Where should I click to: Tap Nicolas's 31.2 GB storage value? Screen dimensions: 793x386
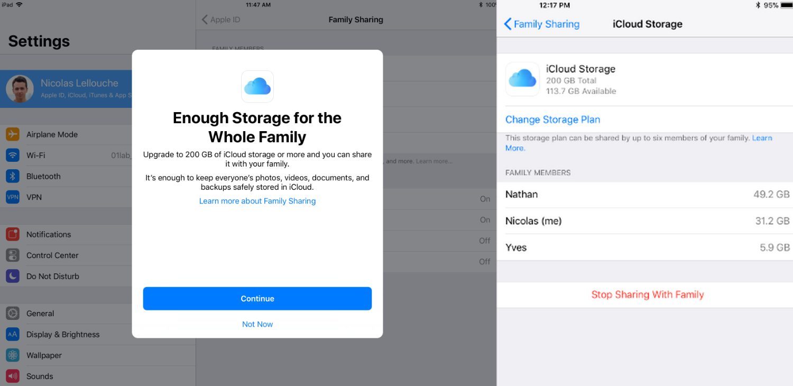[x=772, y=221]
